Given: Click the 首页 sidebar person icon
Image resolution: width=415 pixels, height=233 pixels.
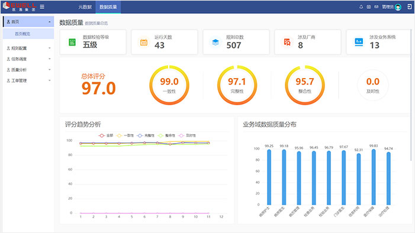Looking at the screenshot, I should [8, 22].
